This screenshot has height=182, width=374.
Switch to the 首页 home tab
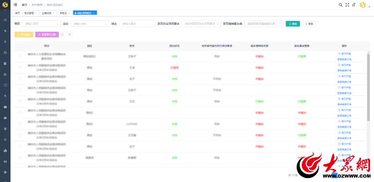pyautogui.click(x=17, y=13)
